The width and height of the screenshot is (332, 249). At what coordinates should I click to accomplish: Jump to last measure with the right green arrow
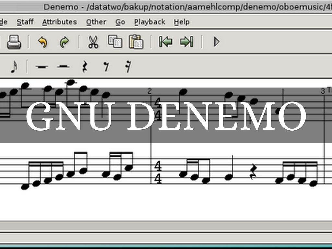point(187,42)
